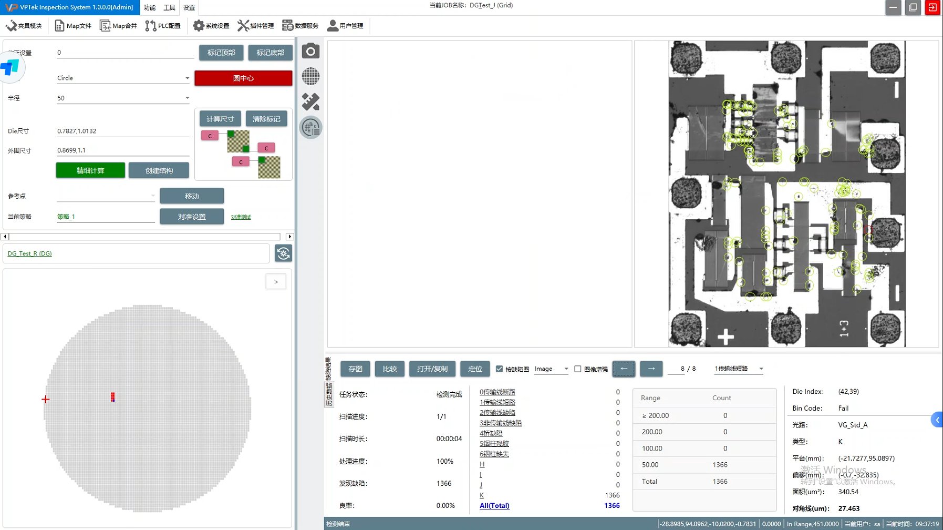
Task: Open the Map文件 toolbar item
Action: (x=73, y=26)
